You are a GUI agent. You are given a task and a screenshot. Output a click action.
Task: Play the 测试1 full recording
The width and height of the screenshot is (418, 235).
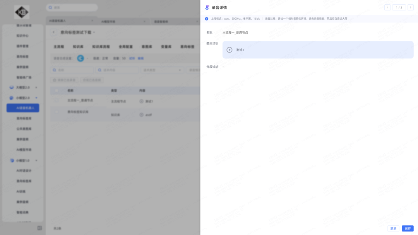coord(230,50)
